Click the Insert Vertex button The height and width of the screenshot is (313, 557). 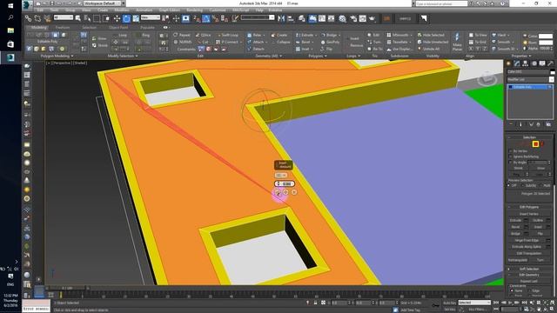529,214
